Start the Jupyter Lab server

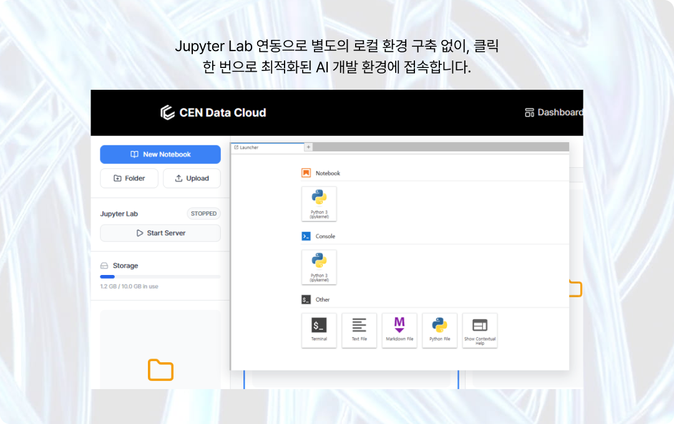coord(160,233)
